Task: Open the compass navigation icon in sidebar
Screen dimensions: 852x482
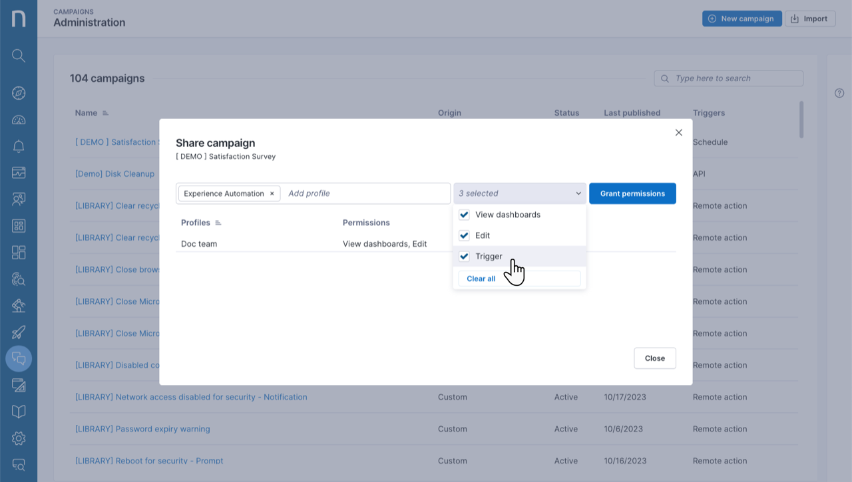Action: 19,93
